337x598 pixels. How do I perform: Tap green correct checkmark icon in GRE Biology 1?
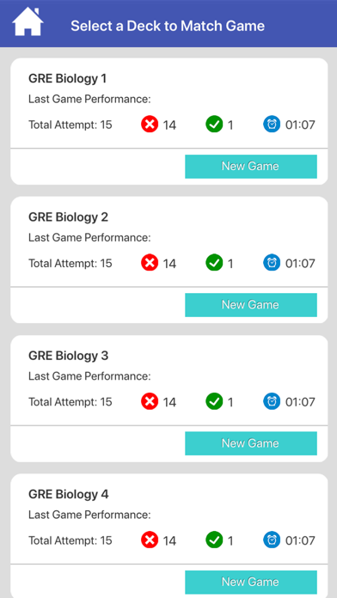tap(214, 125)
